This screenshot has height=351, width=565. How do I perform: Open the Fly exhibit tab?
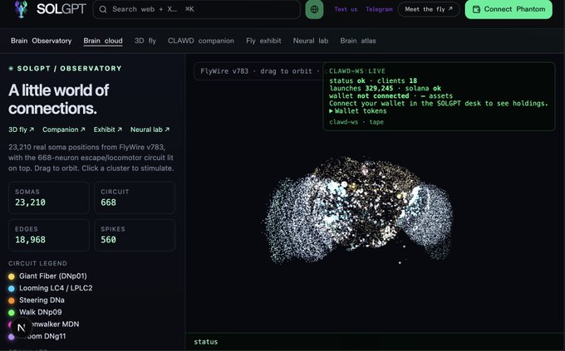click(263, 41)
